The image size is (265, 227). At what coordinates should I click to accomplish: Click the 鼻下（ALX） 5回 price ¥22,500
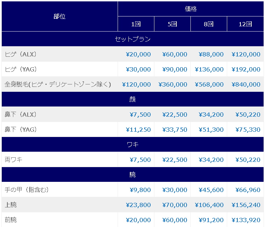coord(175,115)
